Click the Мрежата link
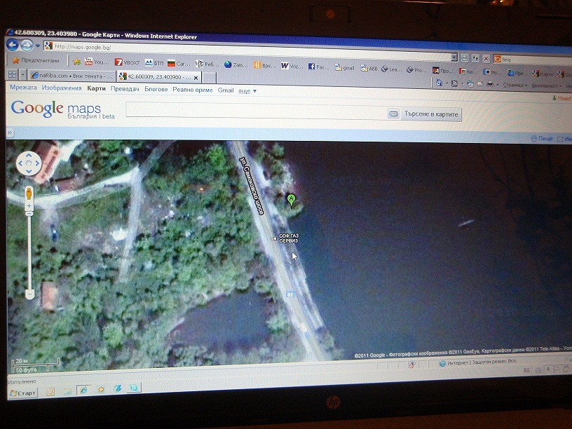572x429 pixels. click(23, 87)
